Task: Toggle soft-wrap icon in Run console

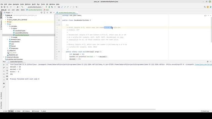Action: (x=7, y=70)
